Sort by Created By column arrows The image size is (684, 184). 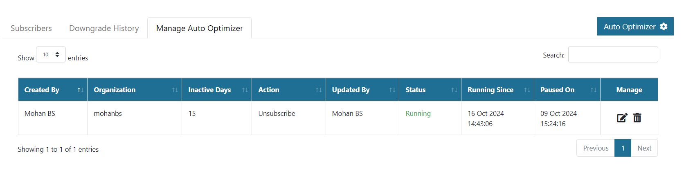[x=81, y=90]
